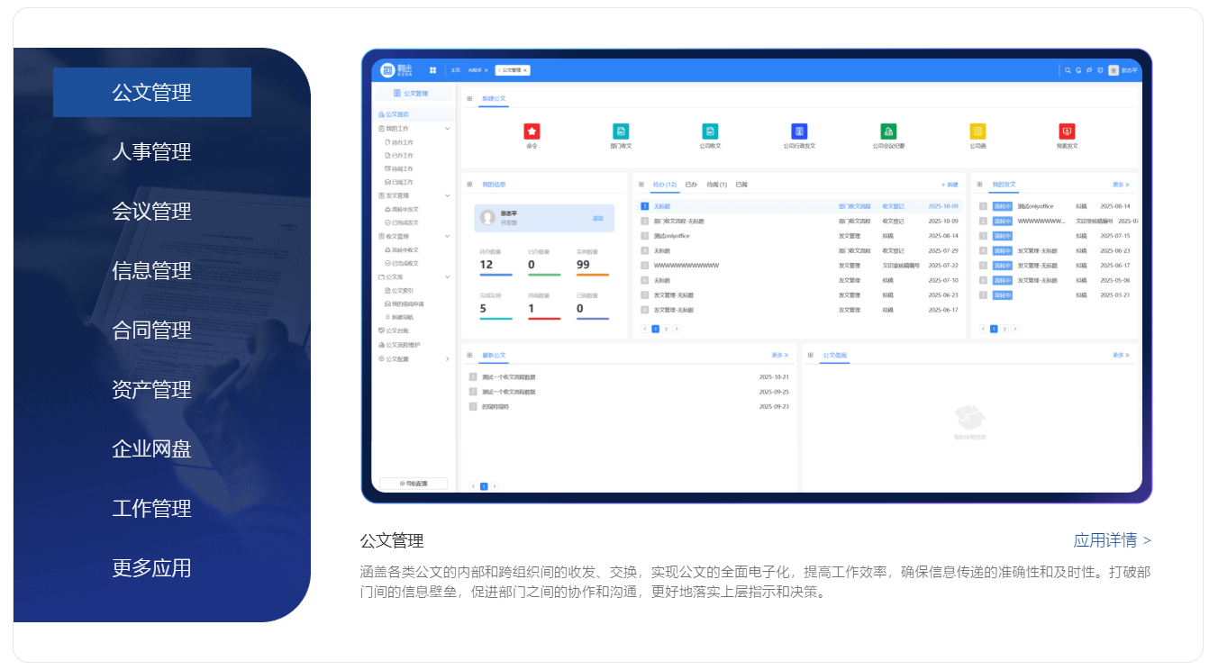The height and width of the screenshot is (670, 1209).
Task: Open the app grid icon in header
Action: pyautogui.click(x=432, y=69)
